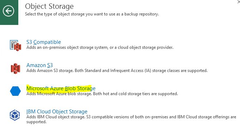Image resolution: width=240 pixels, height=139 pixels.
Task: Click the Object Storage heading
Action: click(49, 6)
